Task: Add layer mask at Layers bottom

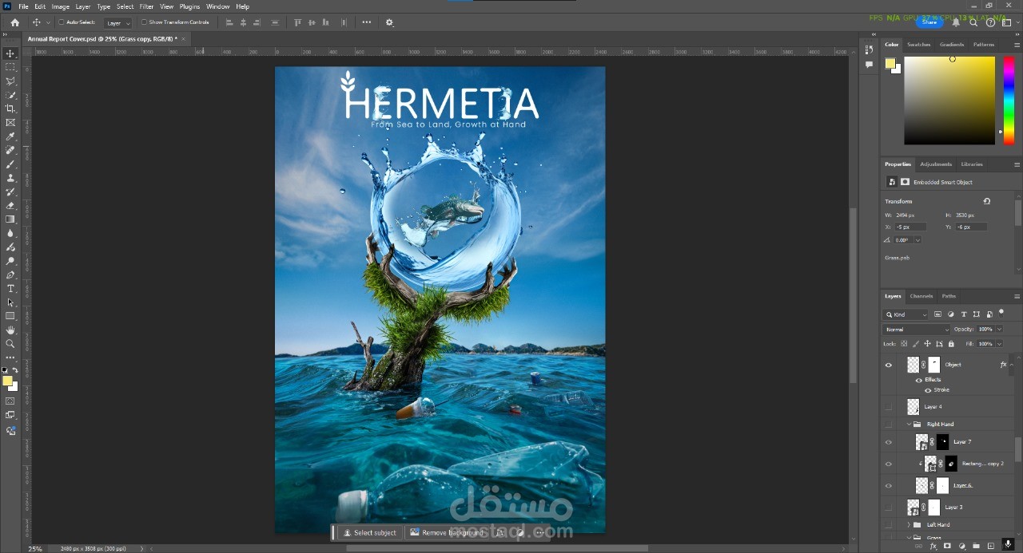Action: [x=947, y=547]
